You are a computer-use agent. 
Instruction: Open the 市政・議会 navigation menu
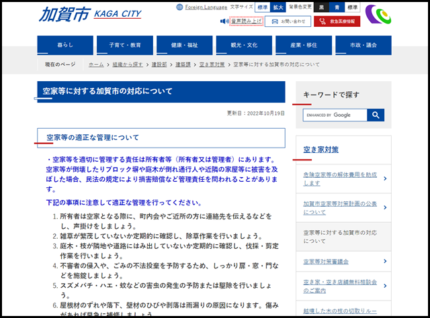[x=363, y=45]
